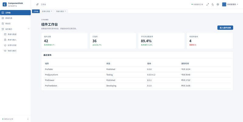Open the 工作台 sidebar item
The image size is (243, 122).
pyautogui.click(x=15, y=13)
